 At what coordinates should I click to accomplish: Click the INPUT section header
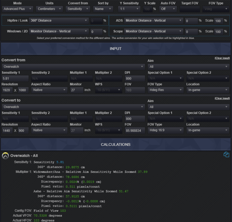pyautogui.click(x=116, y=49)
